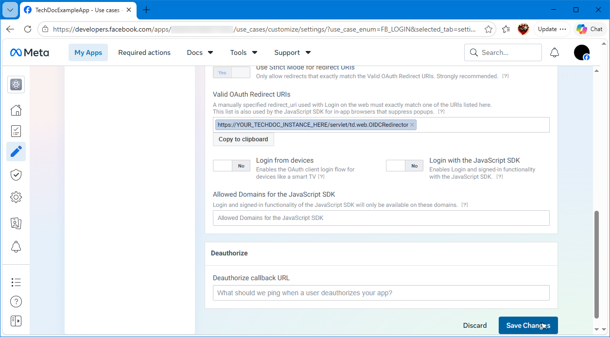Close the TechDocExampleApp browser tab
The image size is (610, 337).
129,10
